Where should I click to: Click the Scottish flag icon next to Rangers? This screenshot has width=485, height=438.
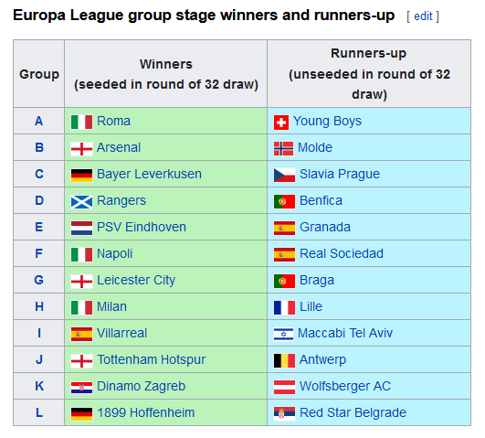pyautogui.click(x=81, y=202)
